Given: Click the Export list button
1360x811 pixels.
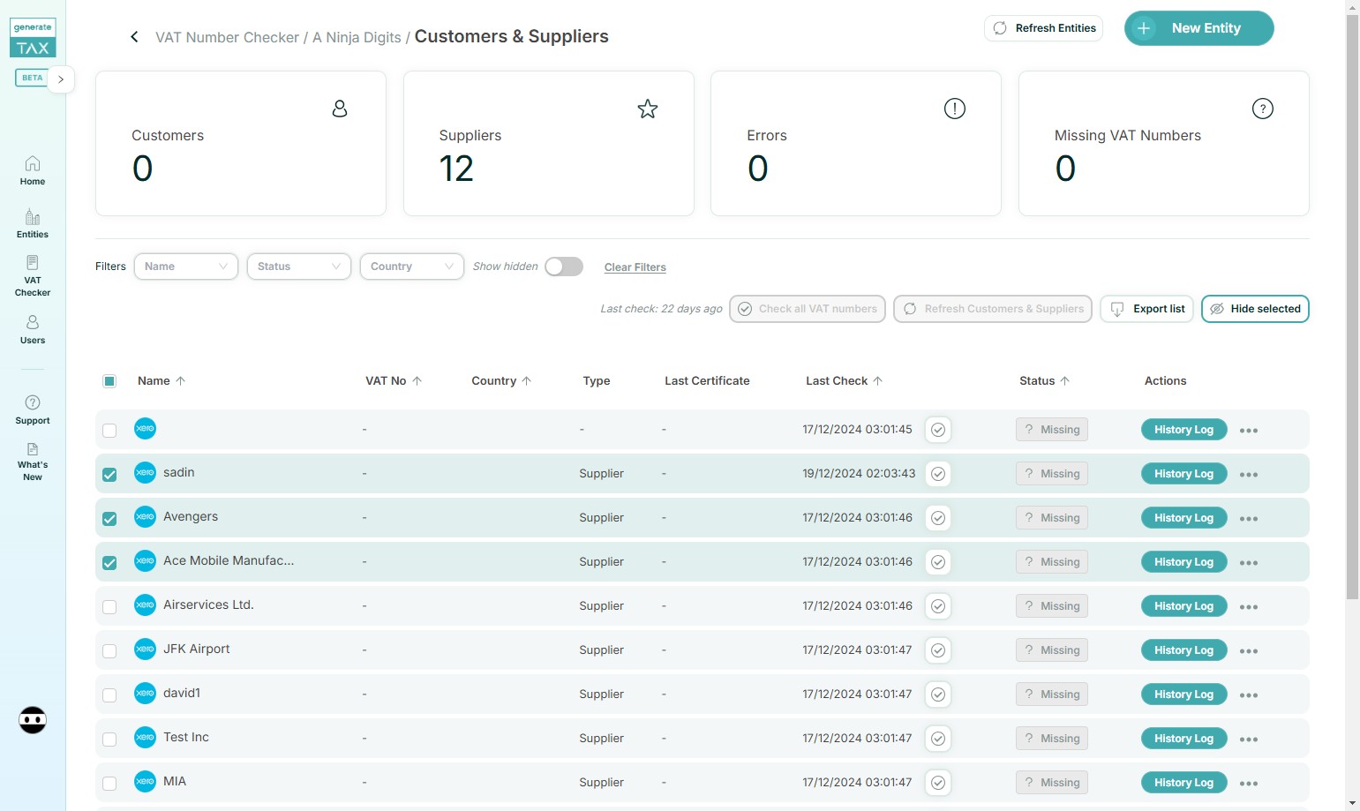Looking at the screenshot, I should pos(1147,309).
